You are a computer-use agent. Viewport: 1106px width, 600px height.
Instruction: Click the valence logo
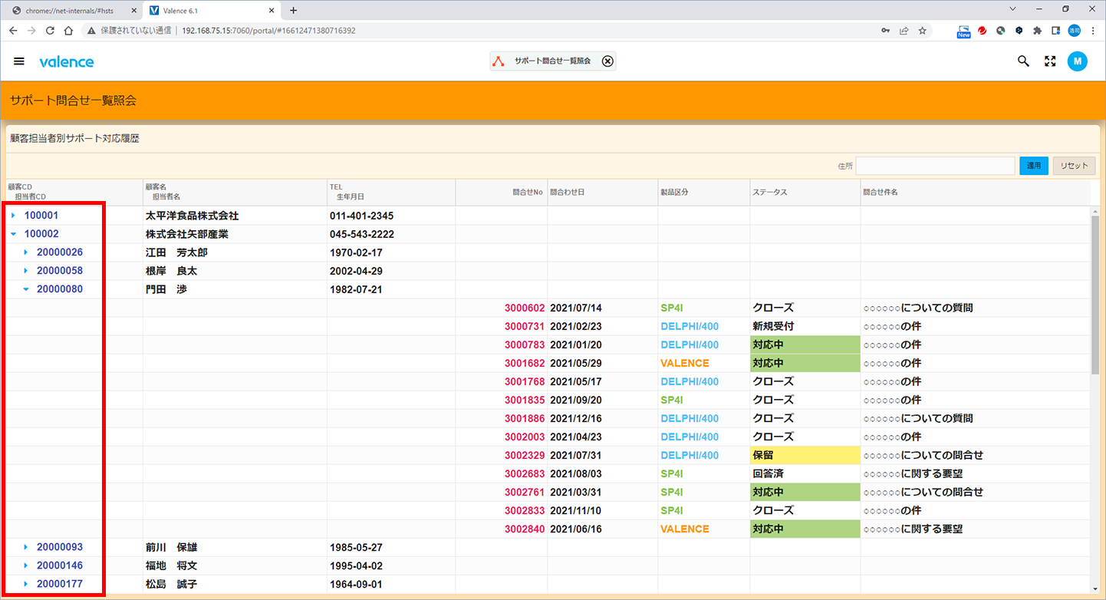point(67,61)
